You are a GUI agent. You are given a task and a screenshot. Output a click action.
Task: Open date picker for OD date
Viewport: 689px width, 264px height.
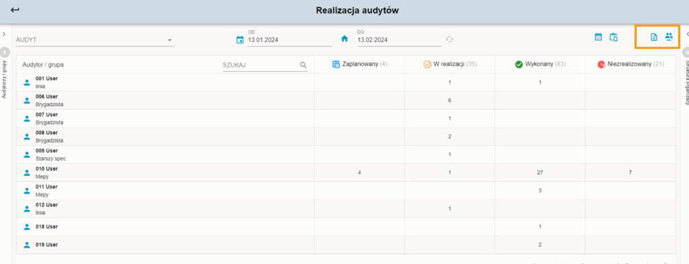[240, 40]
